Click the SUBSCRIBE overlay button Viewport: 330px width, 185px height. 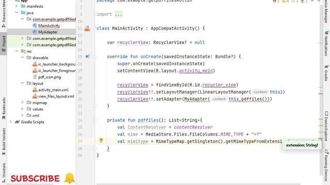click(x=35, y=178)
